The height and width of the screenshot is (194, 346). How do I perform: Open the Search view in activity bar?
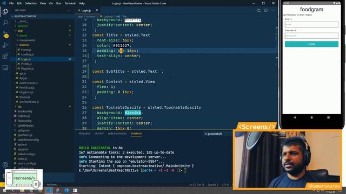click(x=5, y=23)
